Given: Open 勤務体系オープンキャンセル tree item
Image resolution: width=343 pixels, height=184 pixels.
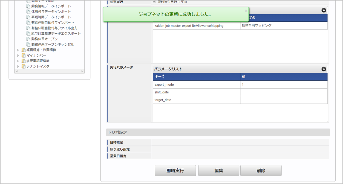Looking at the screenshot, I should click(x=53, y=44).
